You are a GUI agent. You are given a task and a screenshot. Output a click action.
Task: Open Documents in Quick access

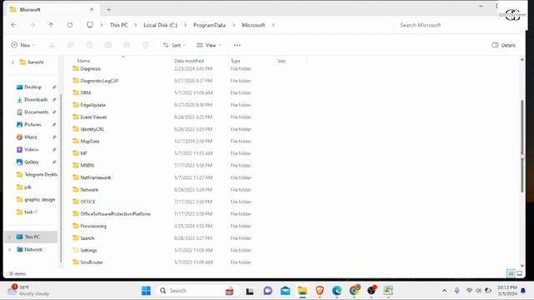(x=36, y=112)
